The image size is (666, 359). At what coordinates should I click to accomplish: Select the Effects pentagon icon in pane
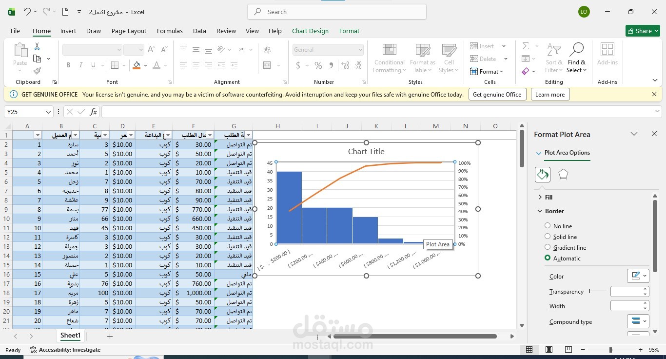click(x=563, y=174)
